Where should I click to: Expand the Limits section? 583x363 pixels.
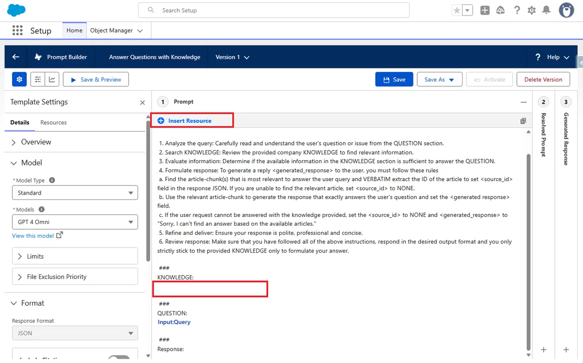coord(75,256)
